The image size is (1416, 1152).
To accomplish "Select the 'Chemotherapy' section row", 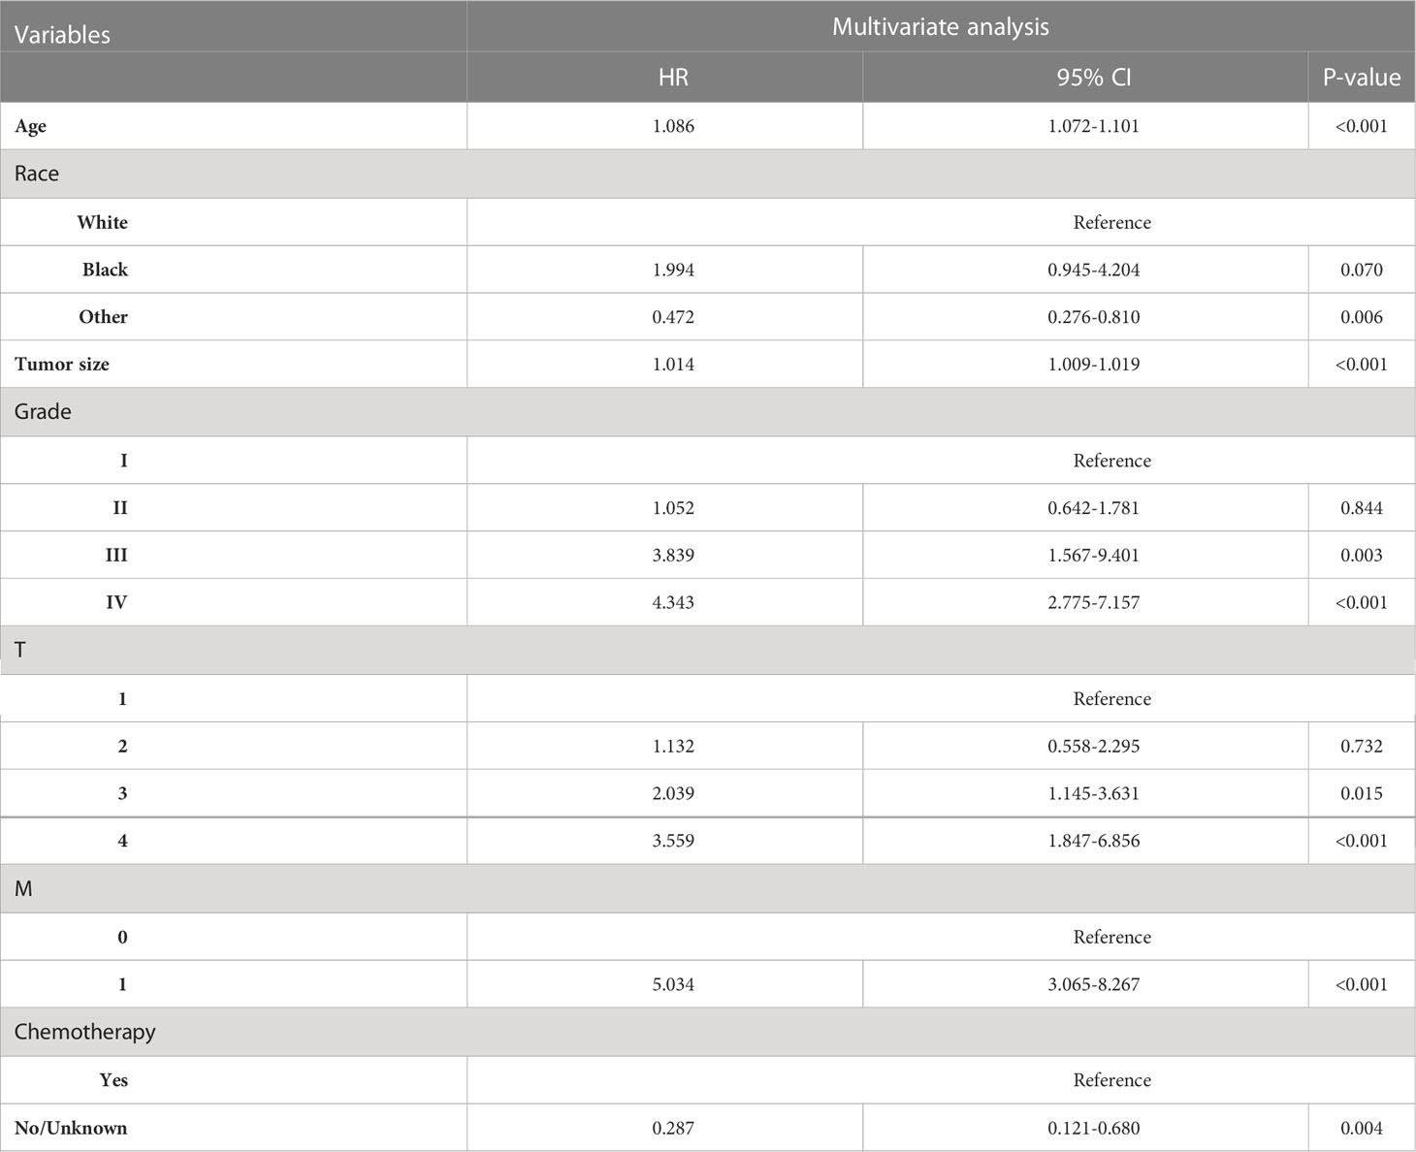I will 708,1033.
